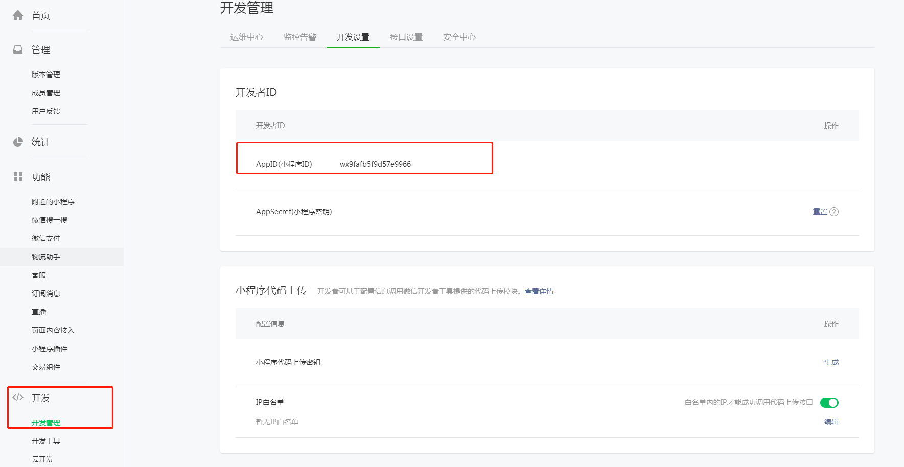
Task: Click the pie chart icon beside 统计
Action: tap(18, 142)
